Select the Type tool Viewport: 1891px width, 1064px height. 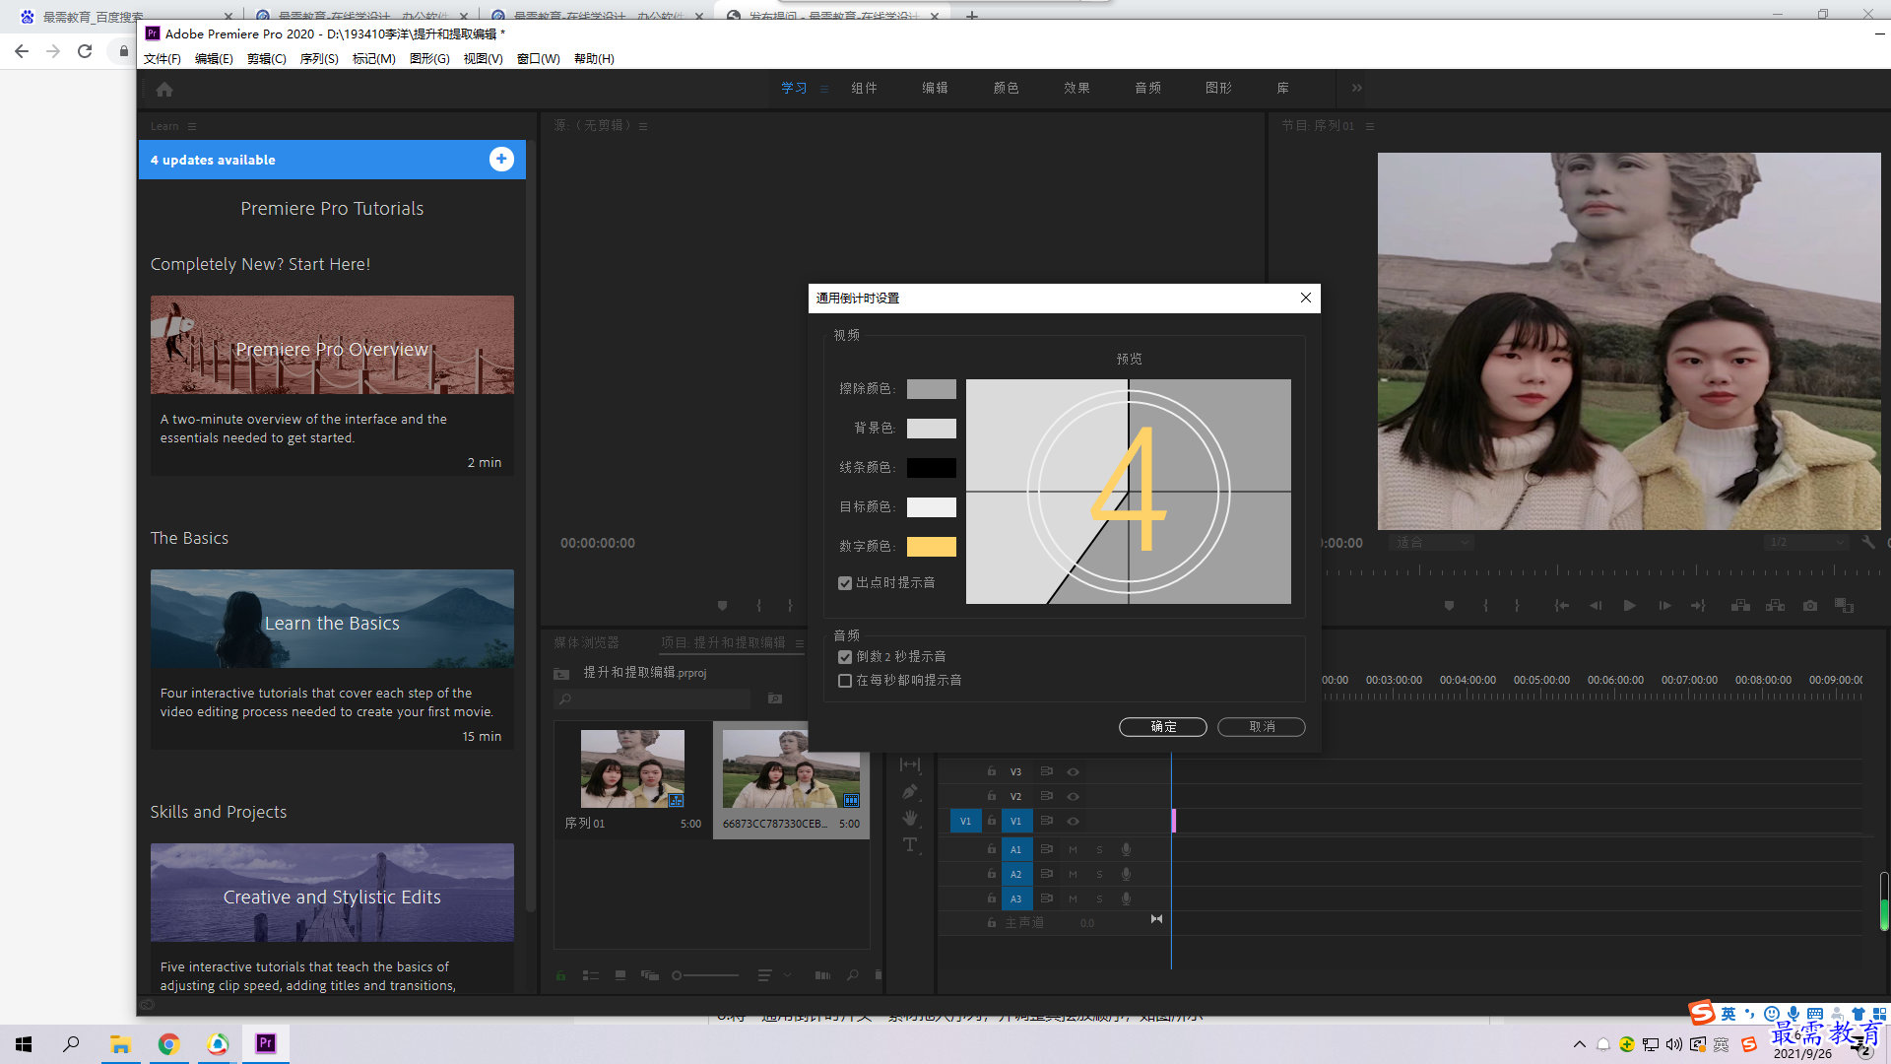tap(910, 844)
